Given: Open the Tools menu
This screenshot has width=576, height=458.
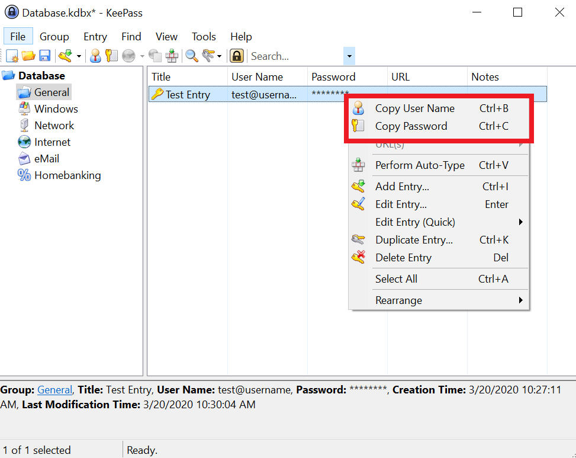Looking at the screenshot, I should click(204, 37).
